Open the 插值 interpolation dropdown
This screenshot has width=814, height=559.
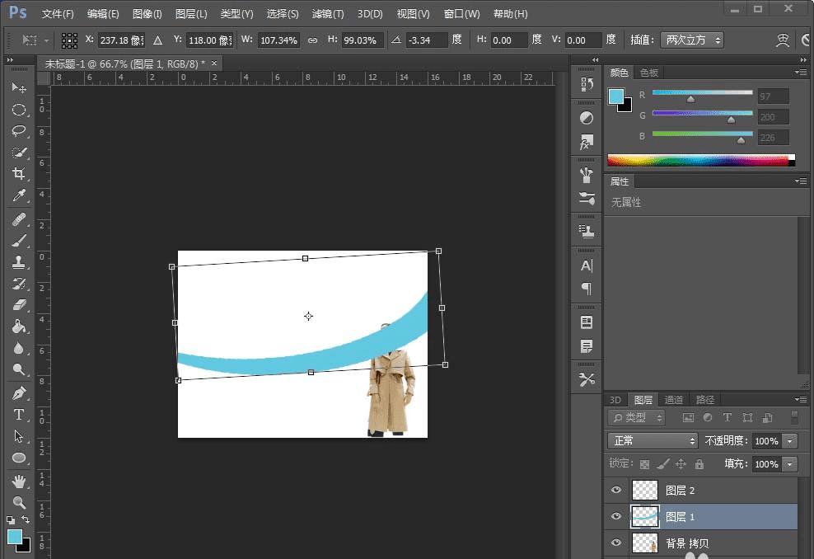(692, 40)
